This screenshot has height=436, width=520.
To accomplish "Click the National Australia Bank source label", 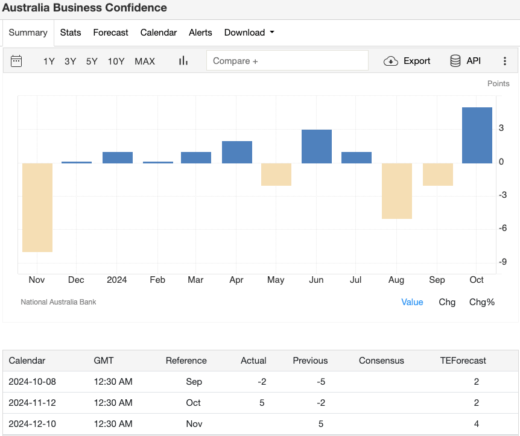I will pyautogui.click(x=59, y=302).
